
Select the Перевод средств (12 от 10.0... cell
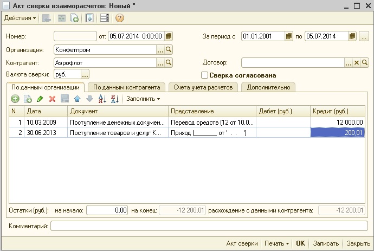tap(212, 123)
